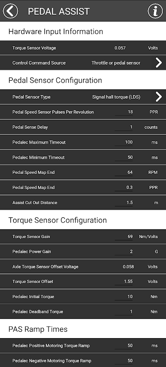This screenshot has width=166, height=367.
Task: Modify Assist Cut Out Distance value
Action: (x=124, y=202)
